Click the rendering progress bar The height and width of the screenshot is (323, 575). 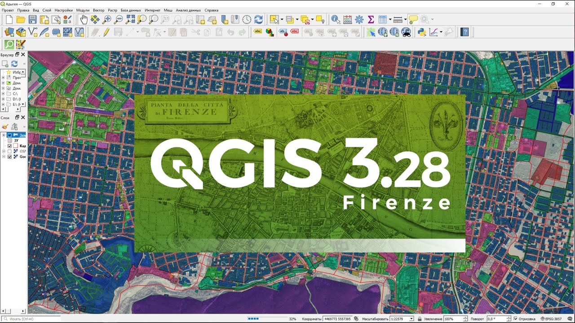(267, 319)
